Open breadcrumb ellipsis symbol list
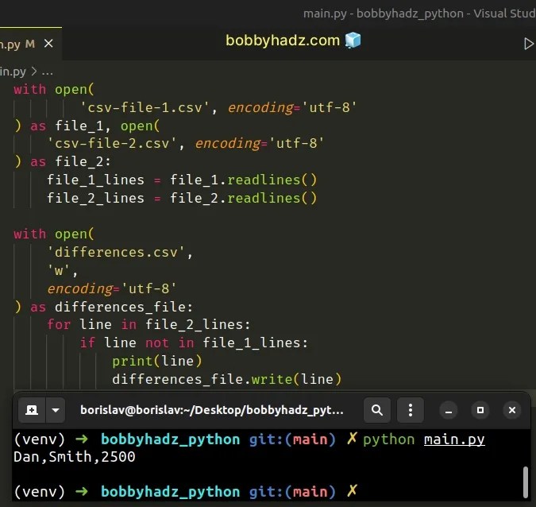Image resolution: width=536 pixels, height=507 pixels. click(47, 72)
